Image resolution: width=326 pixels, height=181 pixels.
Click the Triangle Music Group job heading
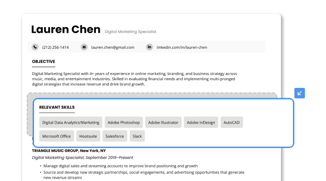[69, 150]
